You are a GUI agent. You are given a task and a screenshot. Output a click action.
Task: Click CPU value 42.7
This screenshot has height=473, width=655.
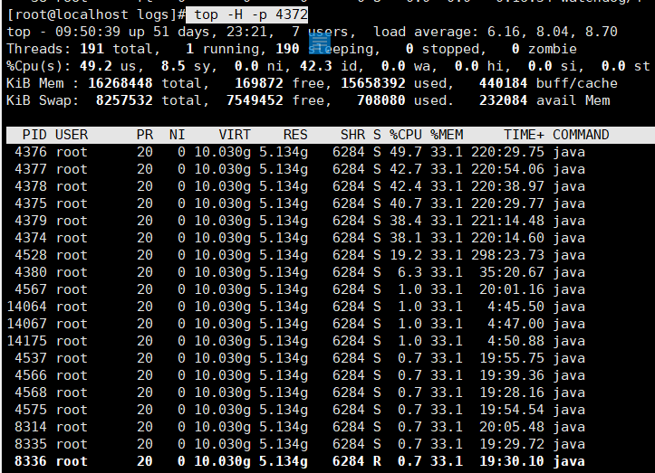tap(406, 169)
